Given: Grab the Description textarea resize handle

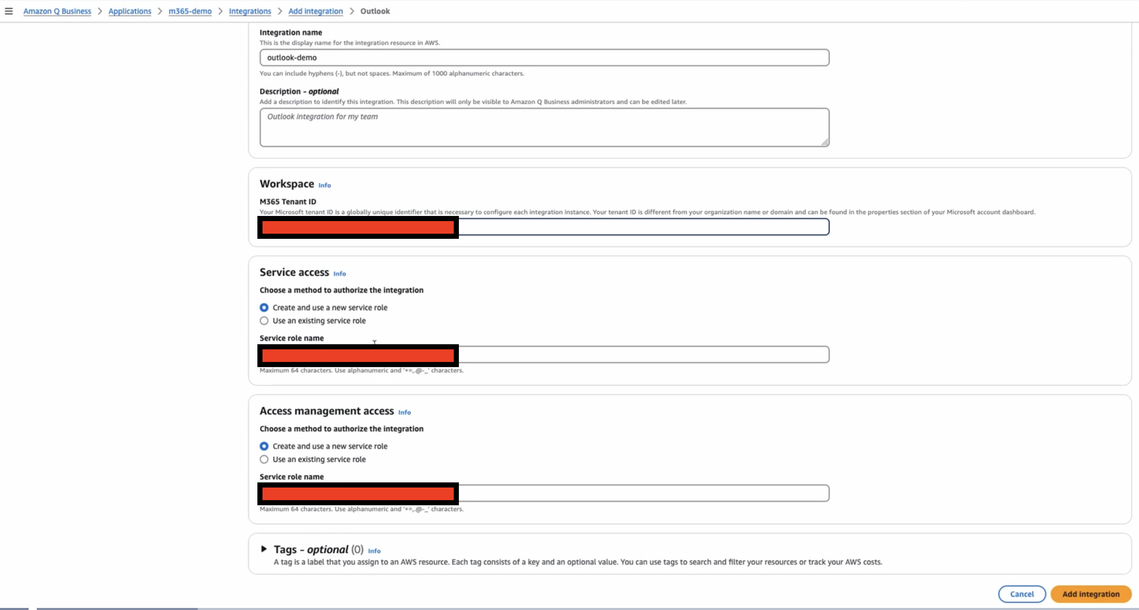Looking at the screenshot, I should point(825,143).
